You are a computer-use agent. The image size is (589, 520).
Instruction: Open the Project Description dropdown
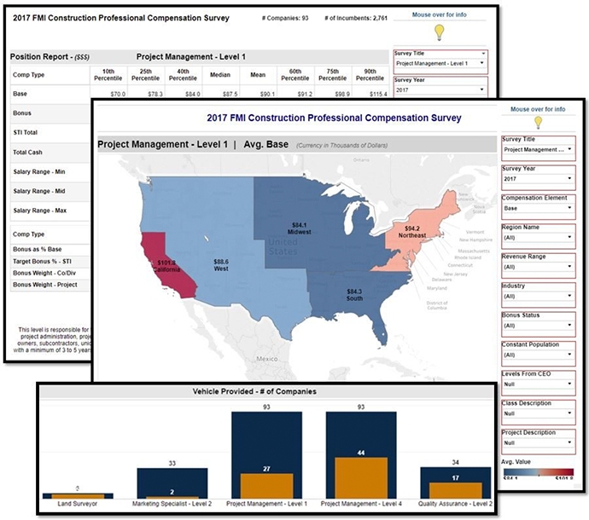click(x=538, y=443)
